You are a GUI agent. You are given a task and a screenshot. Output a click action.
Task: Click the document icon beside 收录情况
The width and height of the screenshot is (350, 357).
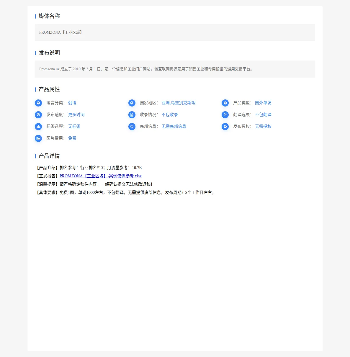click(132, 115)
